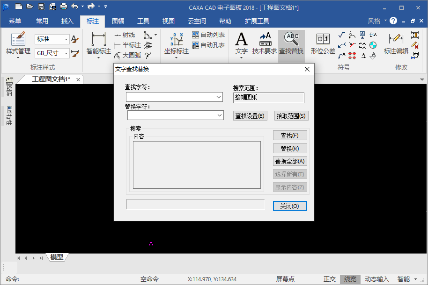Image resolution: width=428 pixels, height=285 pixels.
Task: Click the 查找设置(E) button
Action: (x=250, y=116)
